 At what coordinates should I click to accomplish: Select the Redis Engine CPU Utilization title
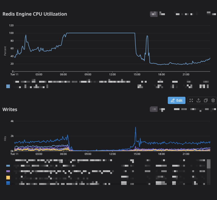tap(35, 14)
